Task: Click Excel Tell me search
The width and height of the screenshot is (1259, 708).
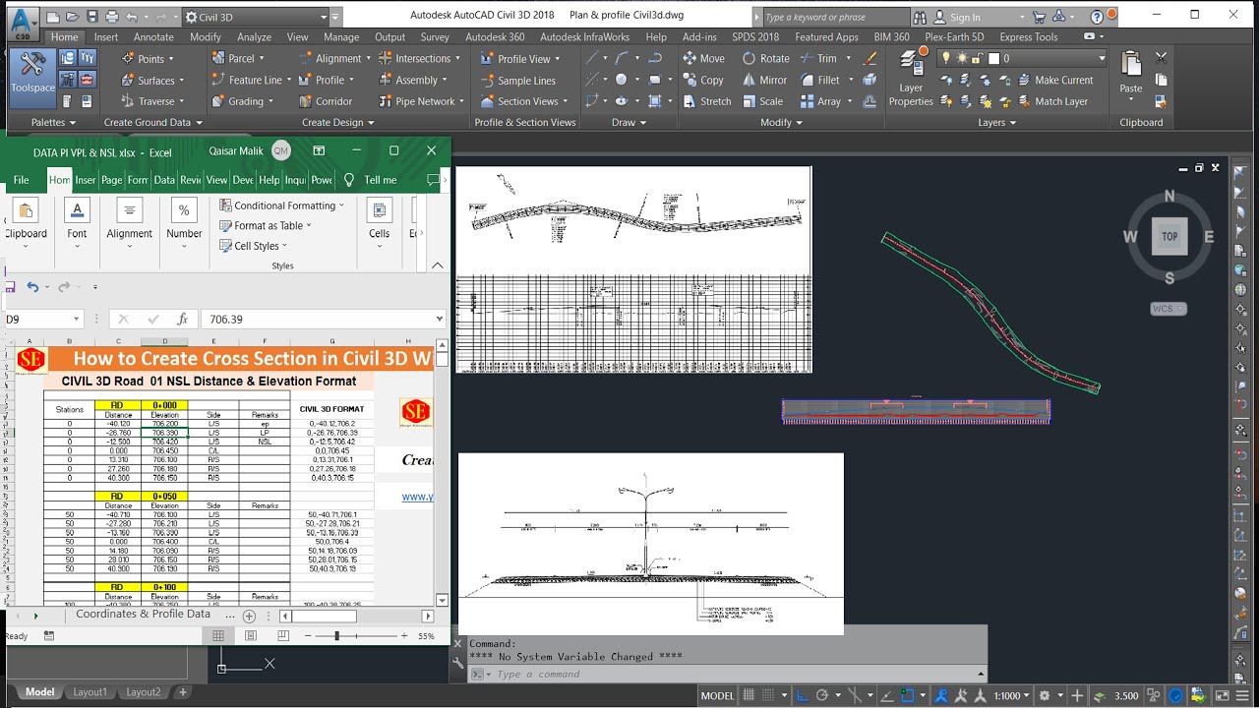Action: tap(370, 180)
